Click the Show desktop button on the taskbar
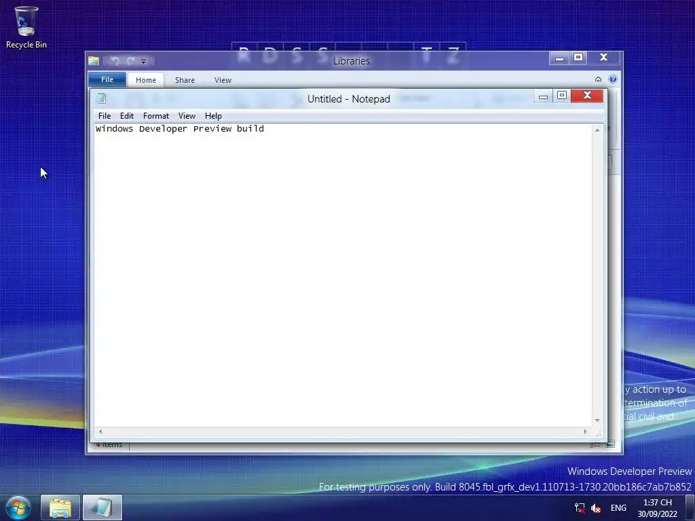The width and height of the screenshot is (695, 521). coord(690,507)
